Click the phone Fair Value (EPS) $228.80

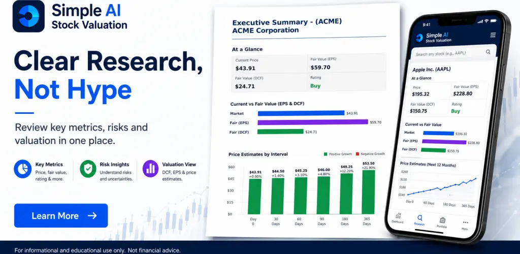(463, 93)
